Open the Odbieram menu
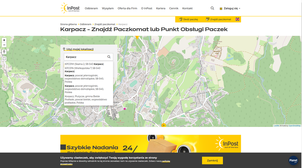Viewport: 302px width, 168px height. pos(91,8)
